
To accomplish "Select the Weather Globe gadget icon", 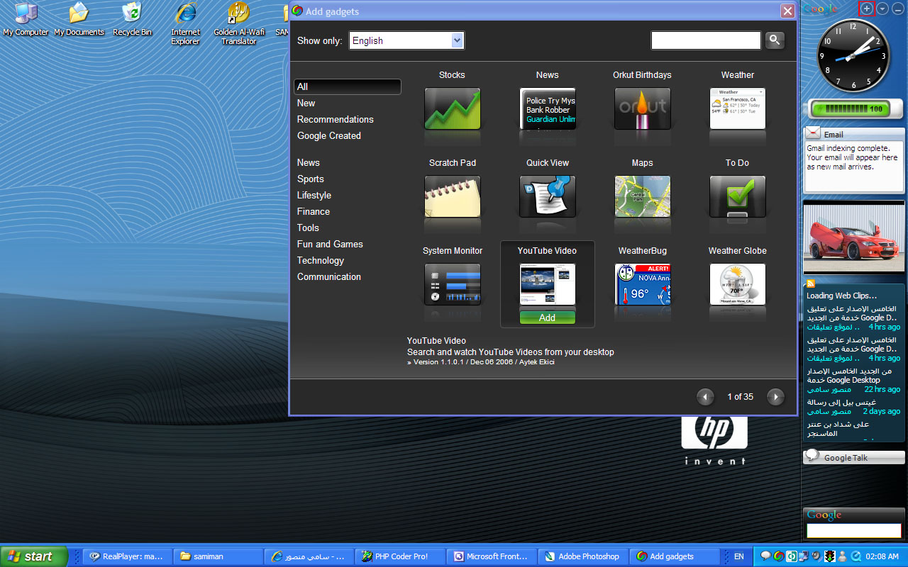I will pos(738,284).
